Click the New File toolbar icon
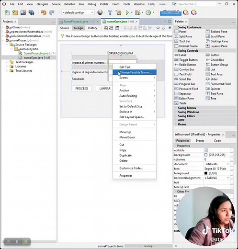 coord(7,12)
